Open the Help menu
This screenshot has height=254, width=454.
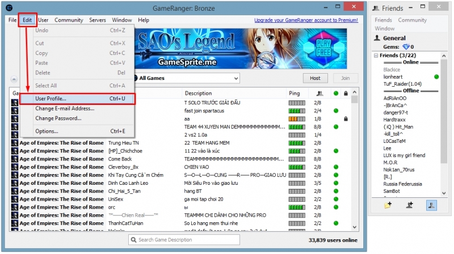click(x=144, y=20)
